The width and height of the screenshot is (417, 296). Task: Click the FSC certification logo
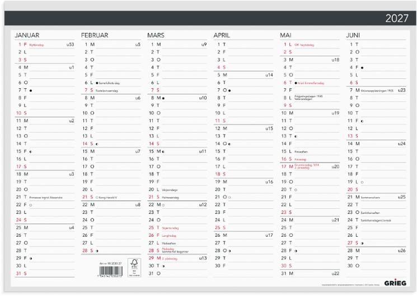[x=134, y=268]
